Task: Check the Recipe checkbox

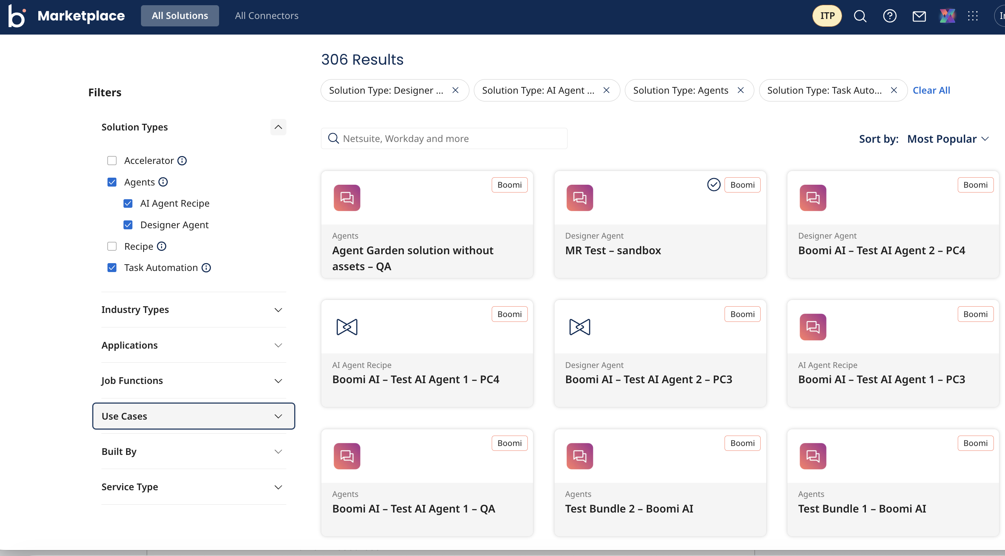Action: click(112, 246)
